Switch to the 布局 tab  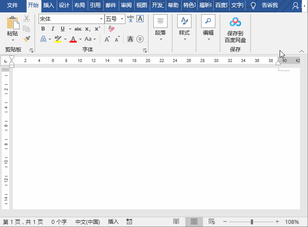click(80, 5)
